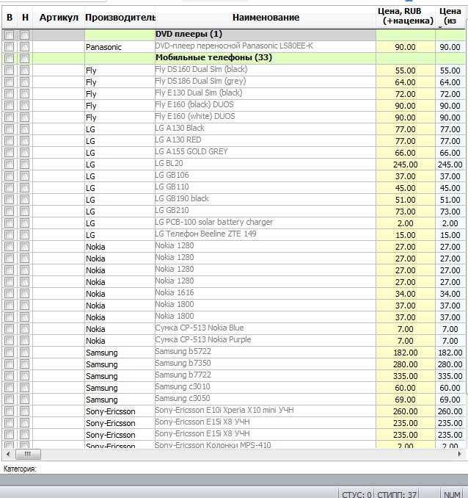The width and height of the screenshot is (468, 498).
Task: Sort by the Наименование column header
Action: (266, 18)
